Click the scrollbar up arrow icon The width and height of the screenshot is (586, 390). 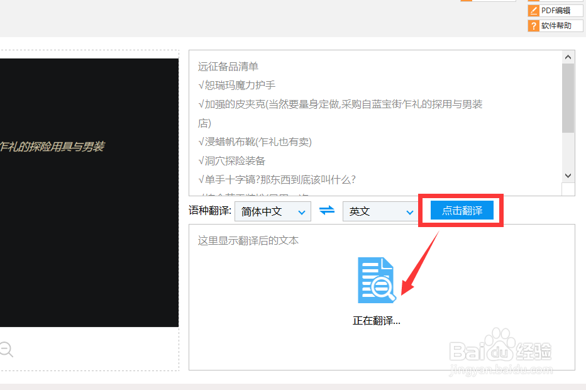(x=568, y=56)
